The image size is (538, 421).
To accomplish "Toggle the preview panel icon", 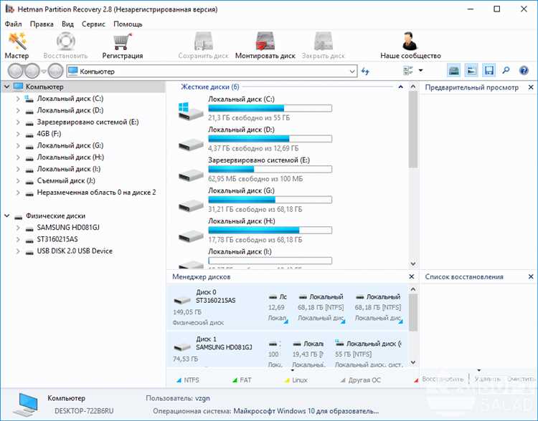I will pos(471,71).
